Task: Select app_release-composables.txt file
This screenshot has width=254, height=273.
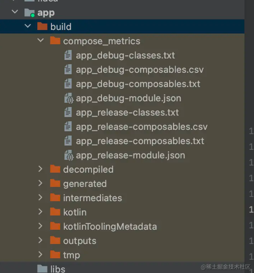Action: click(x=140, y=141)
